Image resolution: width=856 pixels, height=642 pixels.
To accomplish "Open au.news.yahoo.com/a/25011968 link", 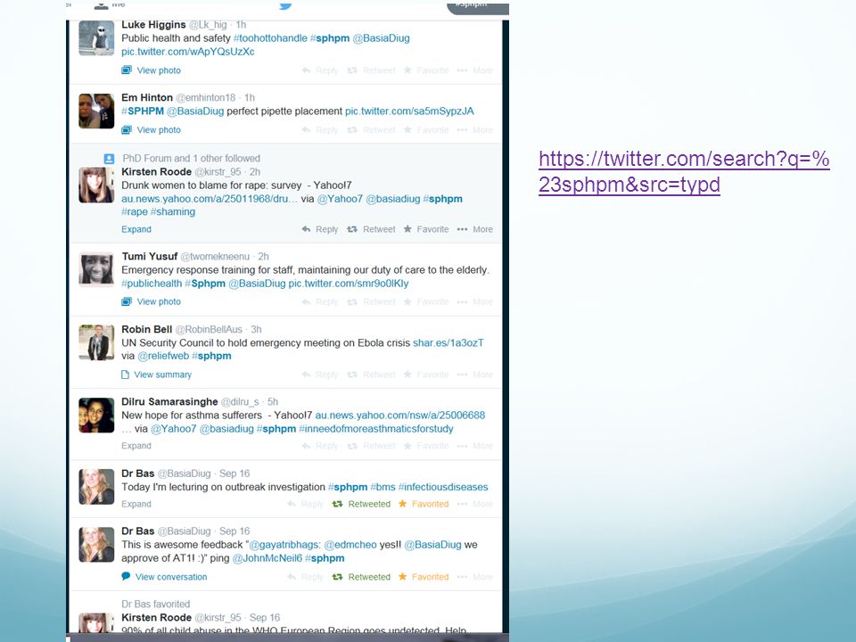I will 210,199.
